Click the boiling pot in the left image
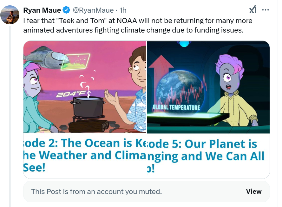282x207 pixels. pyautogui.click(x=88, y=107)
